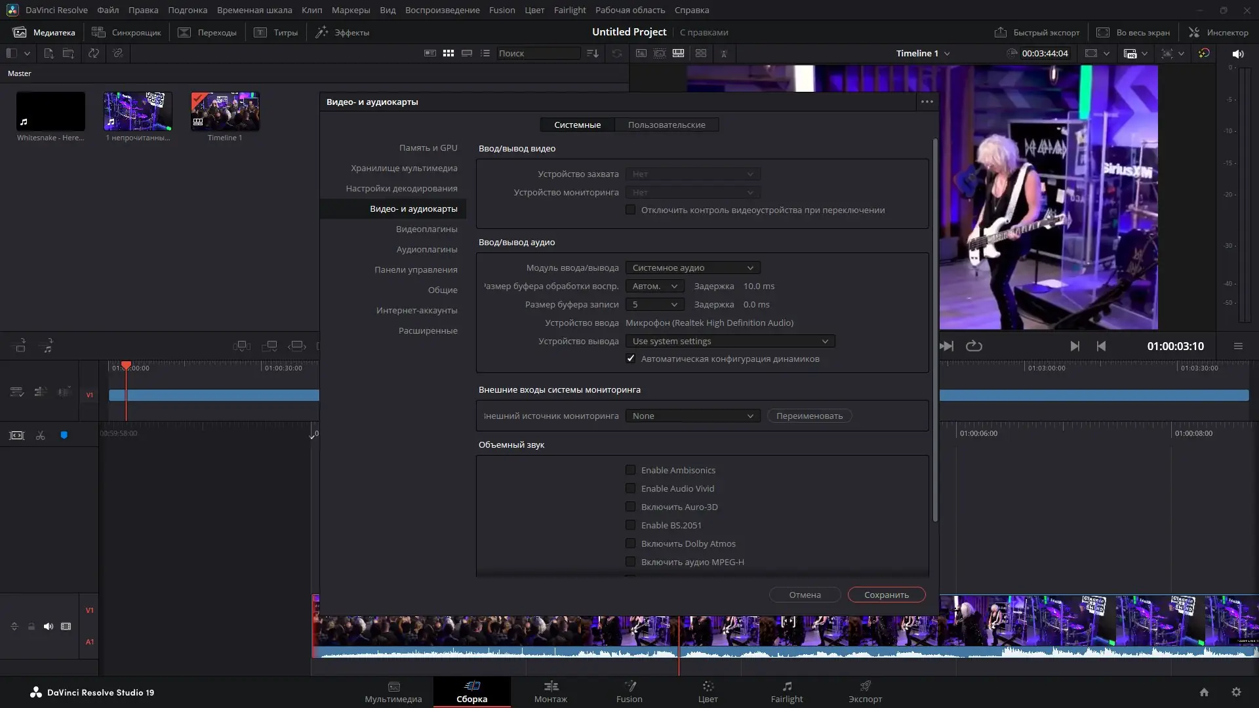
Task: Toggle Автоматическая конфигурация динамиков checkbox
Action: click(630, 359)
